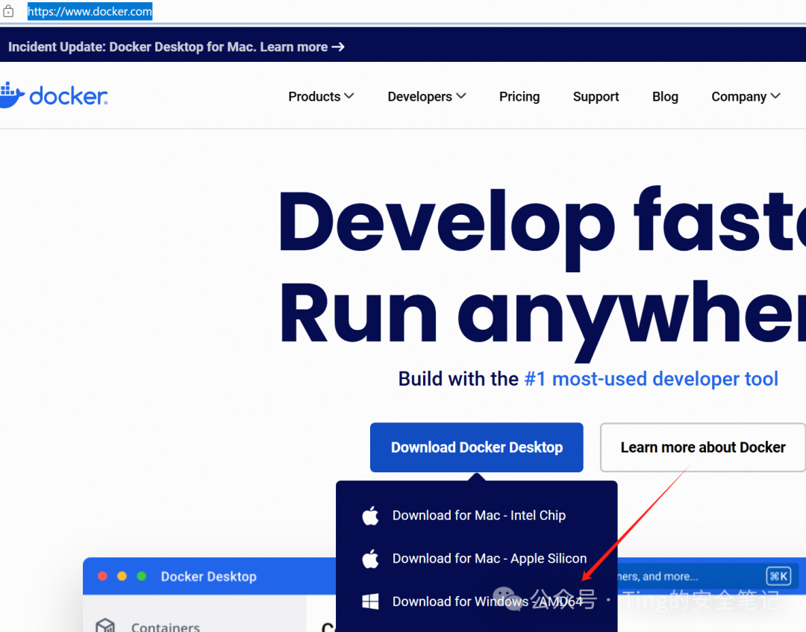Click Download Docker Desktop button
Image resolution: width=806 pixels, height=632 pixels.
[476, 448]
